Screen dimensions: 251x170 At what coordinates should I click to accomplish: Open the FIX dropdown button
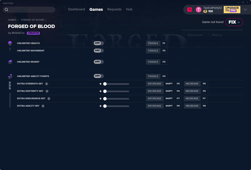tap(234, 22)
